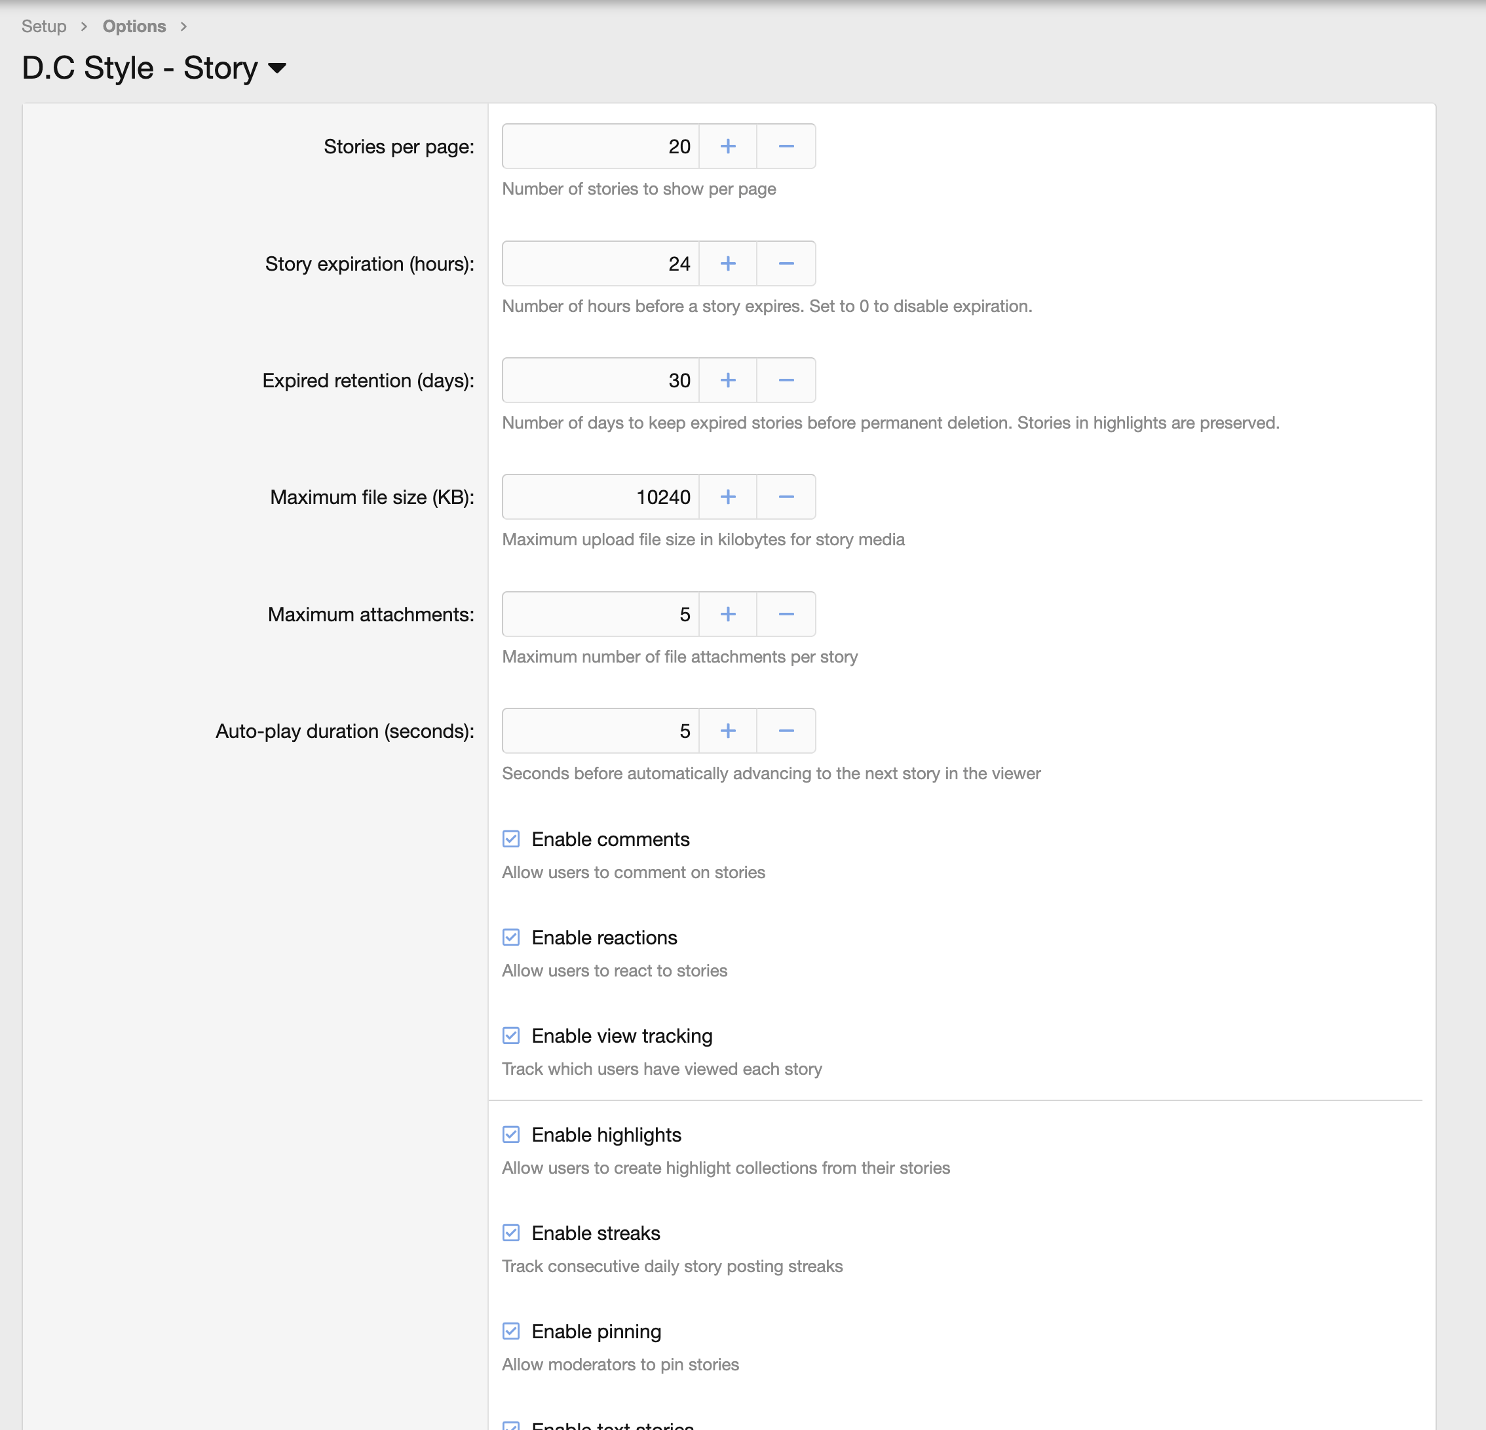Disable the Enable comments option
Screen dimensions: 1486x1430
coord(510,839)
